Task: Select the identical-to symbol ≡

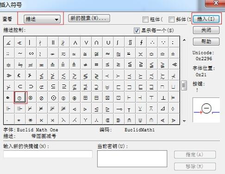Action: coord(97,64)
